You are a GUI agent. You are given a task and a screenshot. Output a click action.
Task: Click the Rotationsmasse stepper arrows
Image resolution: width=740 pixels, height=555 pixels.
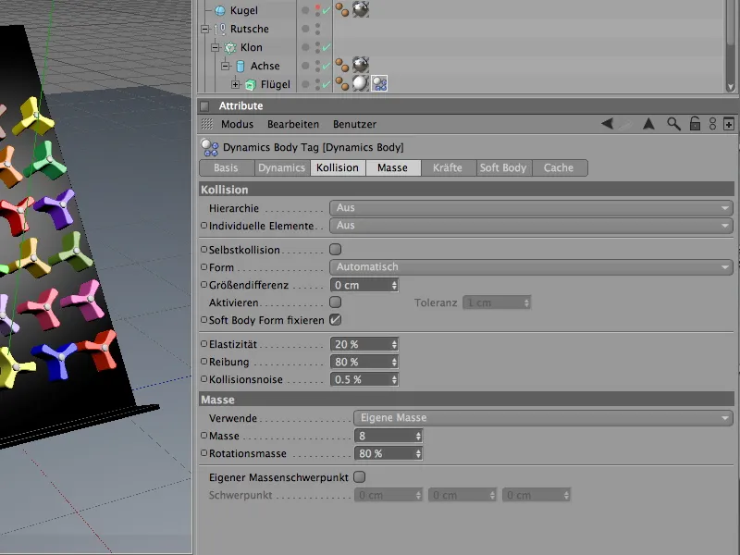click(x=418, y=453)
